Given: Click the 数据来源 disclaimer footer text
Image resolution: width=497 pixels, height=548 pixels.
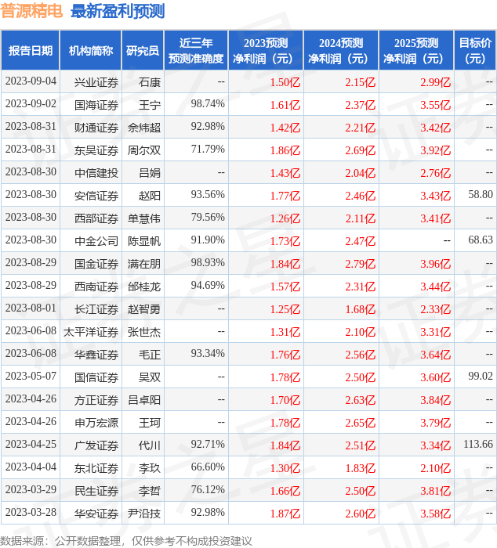Looking at the screenshot, I should pos(126,541).
